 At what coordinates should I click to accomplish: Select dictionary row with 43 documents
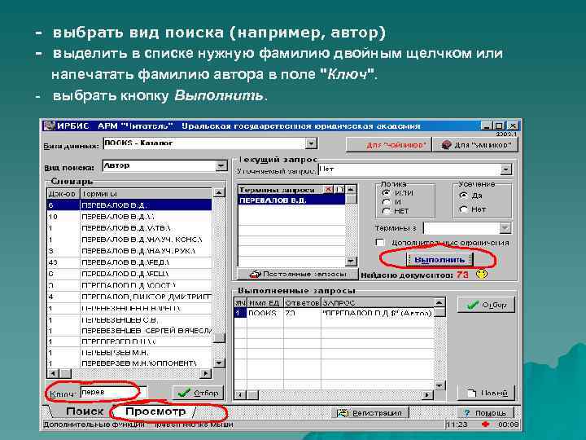click(x=129, y=262)
